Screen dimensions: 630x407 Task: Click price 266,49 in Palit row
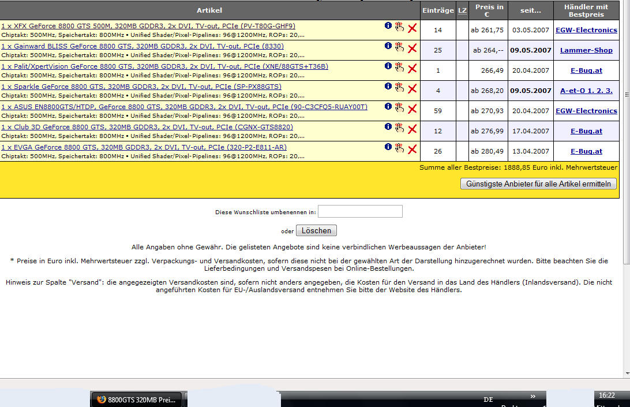tap(492, 70)
